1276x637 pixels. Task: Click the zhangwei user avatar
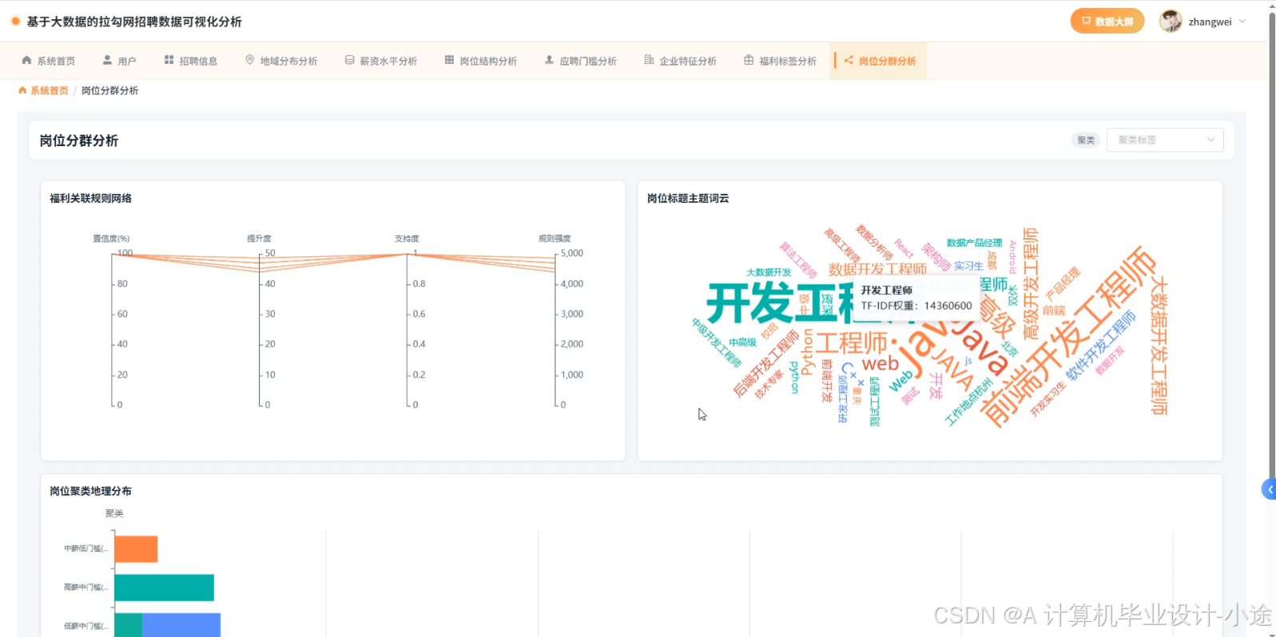(x=1171, y=22)
